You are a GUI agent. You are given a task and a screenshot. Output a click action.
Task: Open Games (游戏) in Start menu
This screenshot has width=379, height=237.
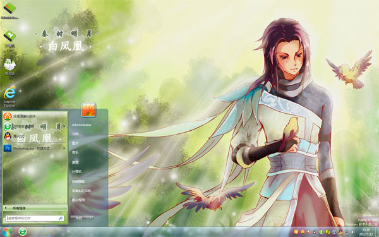pos(75,162)
